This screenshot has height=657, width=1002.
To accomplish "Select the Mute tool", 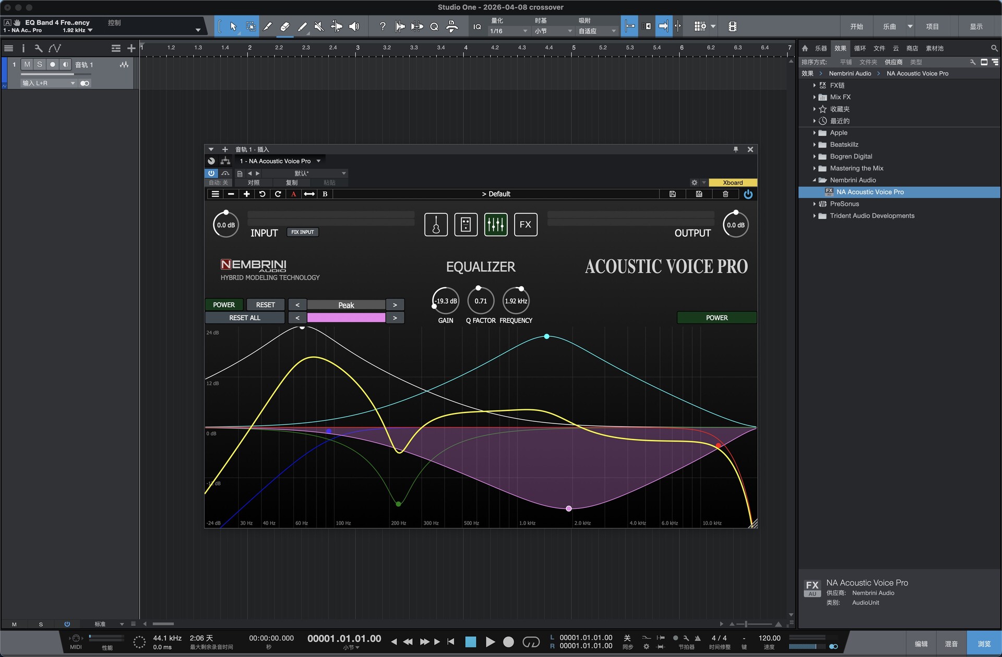I will [x=319, y=27].
